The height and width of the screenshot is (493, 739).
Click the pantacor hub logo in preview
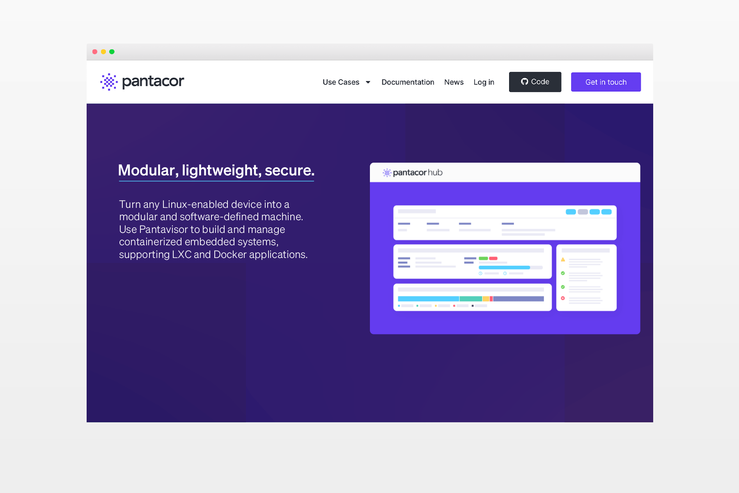pos(413,173)
